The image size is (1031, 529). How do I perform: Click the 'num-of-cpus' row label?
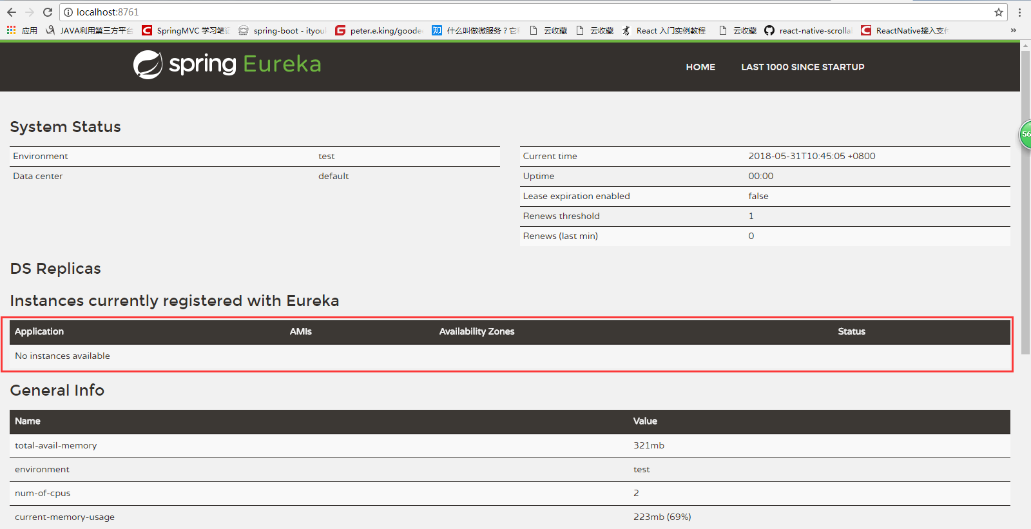coord(43,493)
